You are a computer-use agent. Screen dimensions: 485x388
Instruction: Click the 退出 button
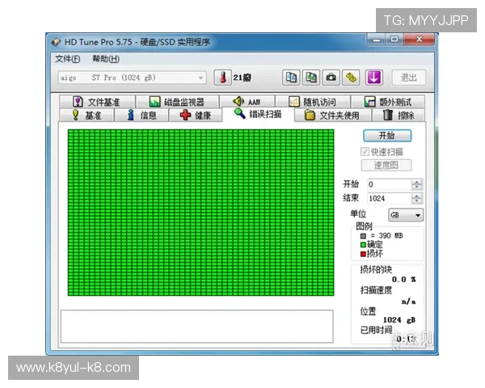click(409, 78)
